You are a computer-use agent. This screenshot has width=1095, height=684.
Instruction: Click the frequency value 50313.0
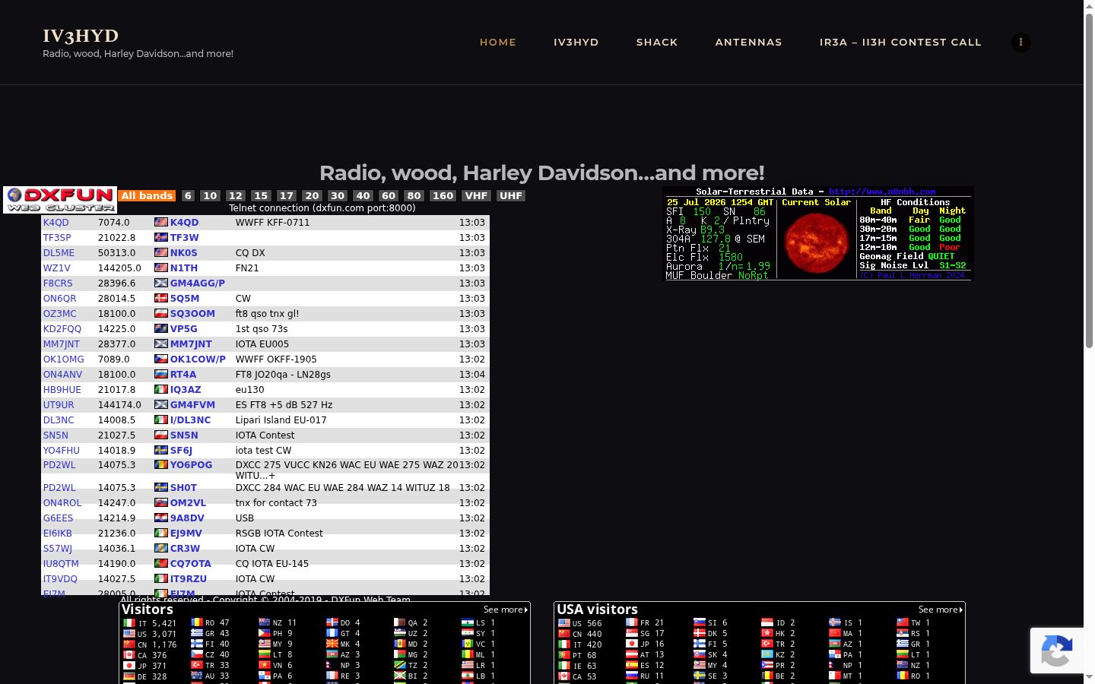point(117,253)
